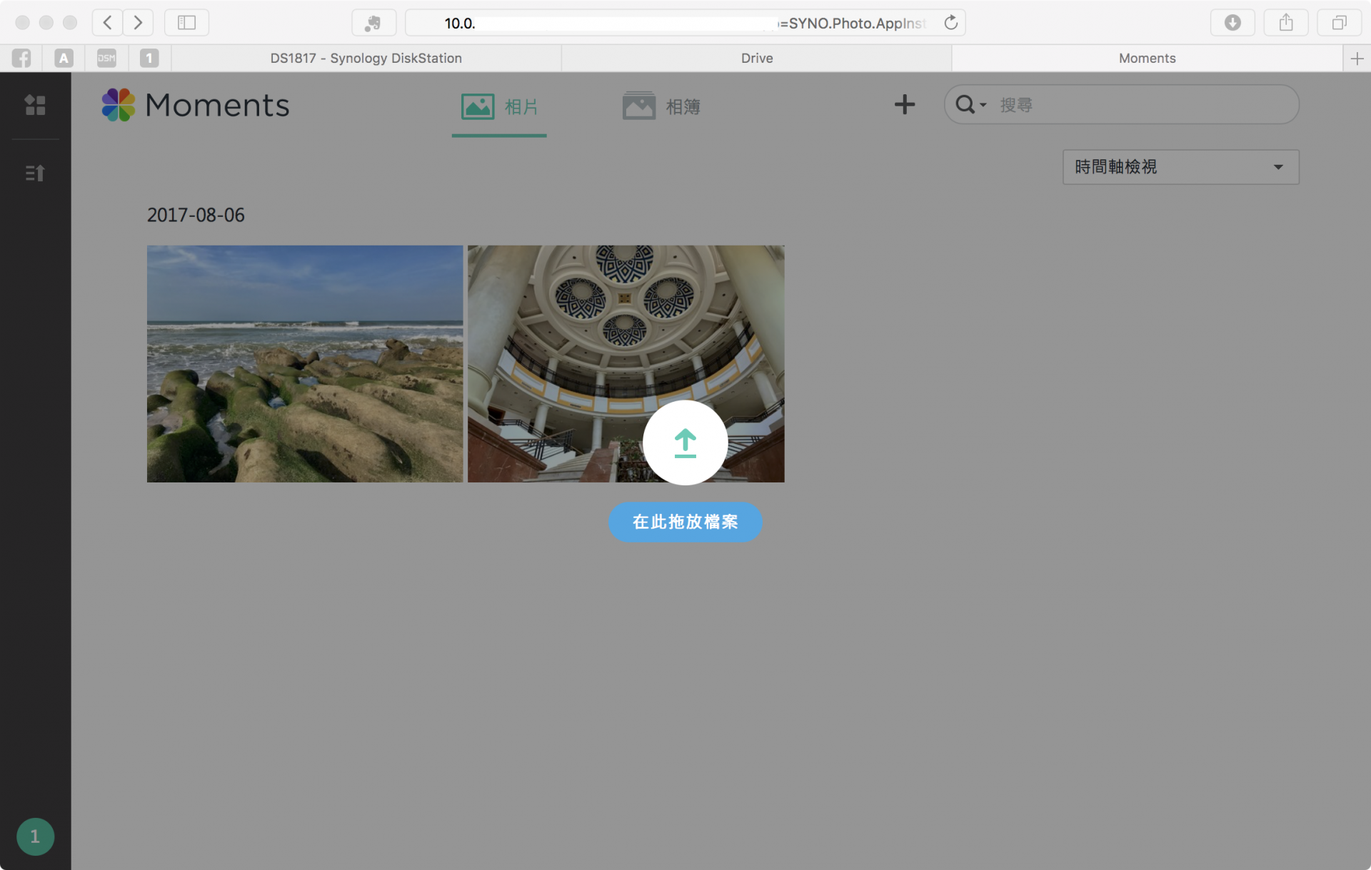This screenshot has width=1371, height=870.
Task: Switch to the Drive browser tab
Action: pos(756,59)
